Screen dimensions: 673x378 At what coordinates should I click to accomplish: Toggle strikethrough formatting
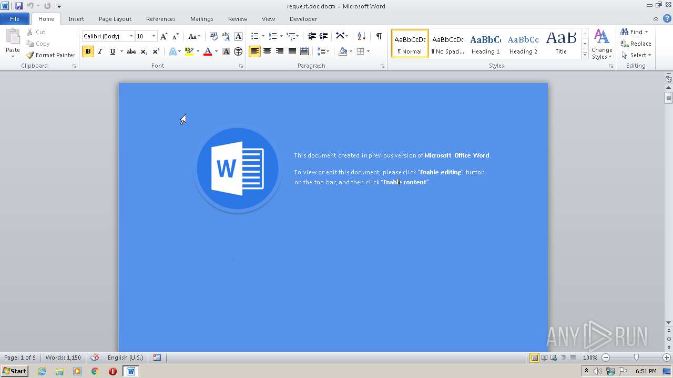(x=131, y=51)
